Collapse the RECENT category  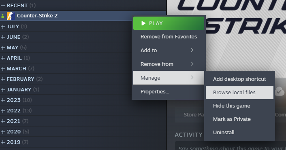[3, 6]
